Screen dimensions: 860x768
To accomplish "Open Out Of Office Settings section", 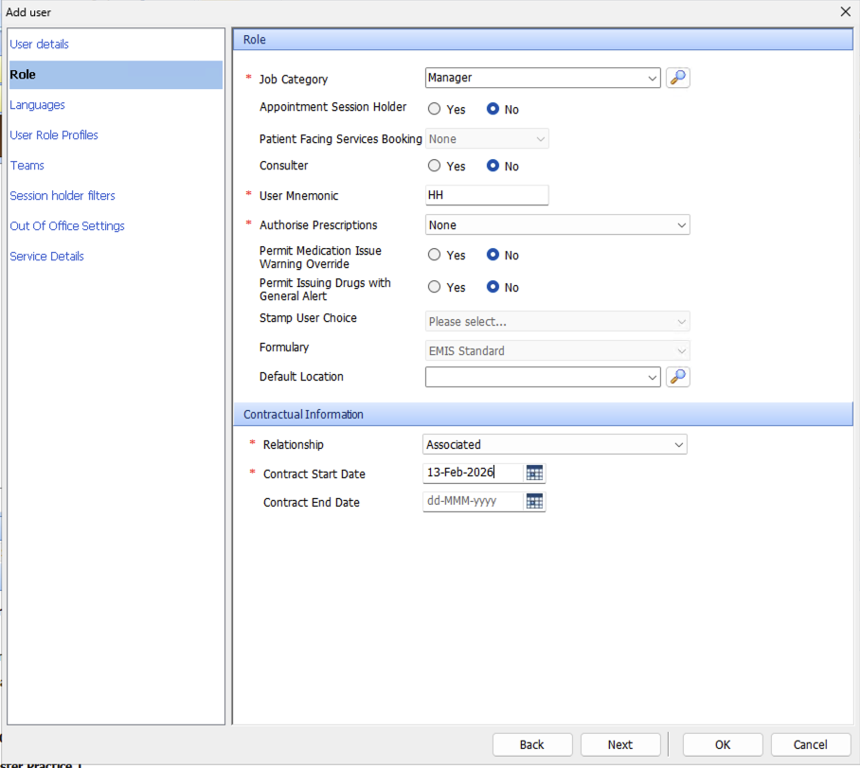I will coord(67,226).
